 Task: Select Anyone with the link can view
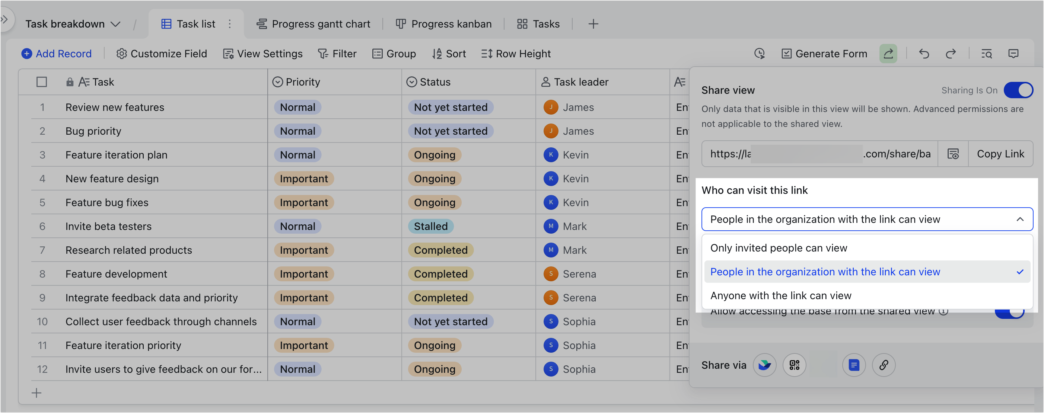point(867,295)
